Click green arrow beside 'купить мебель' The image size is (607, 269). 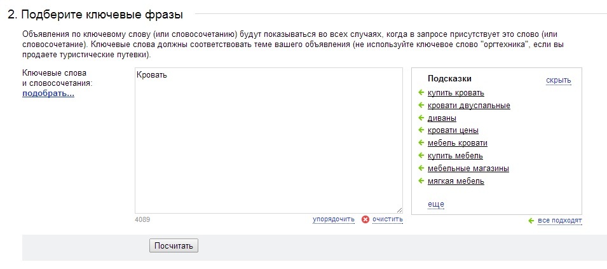pyautogui.click(x=421, y=156)
